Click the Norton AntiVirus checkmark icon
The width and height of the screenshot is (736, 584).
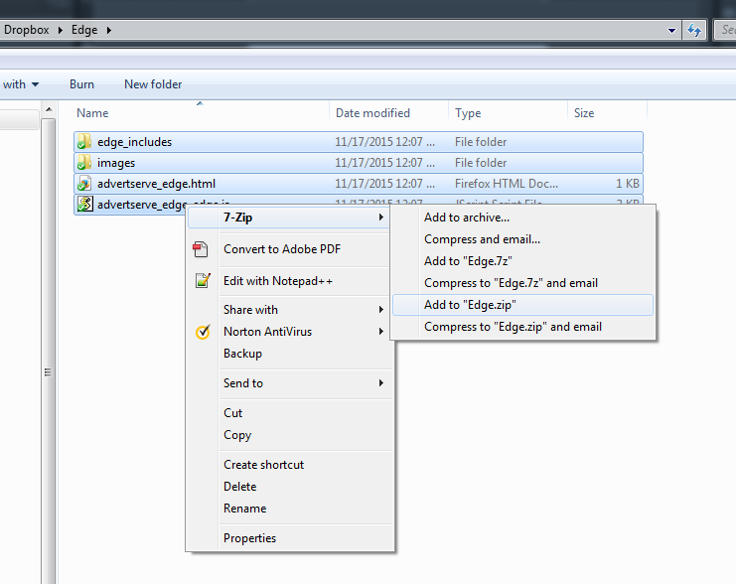point(203,332)
